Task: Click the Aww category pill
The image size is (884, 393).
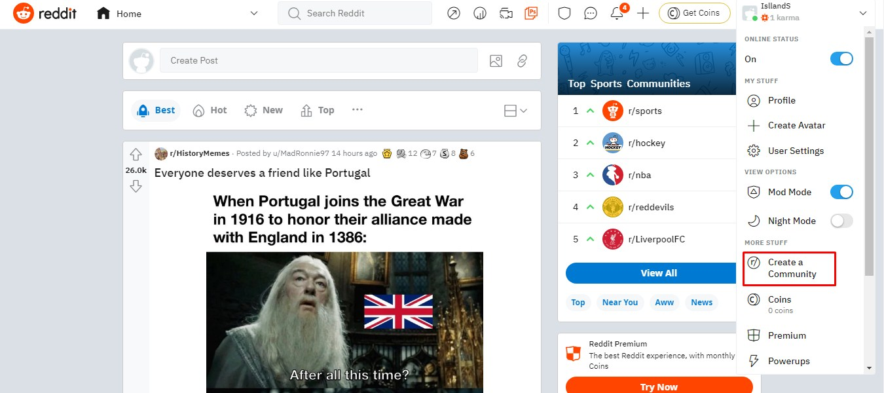Action: [664, 302]
